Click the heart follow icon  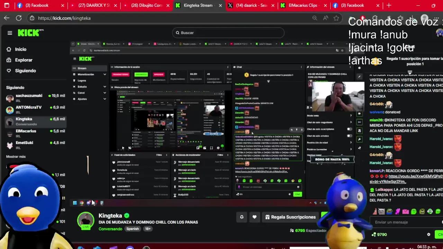pos(254,217)
